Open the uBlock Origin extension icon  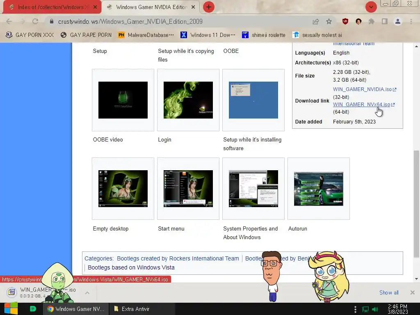click(345, 21)
